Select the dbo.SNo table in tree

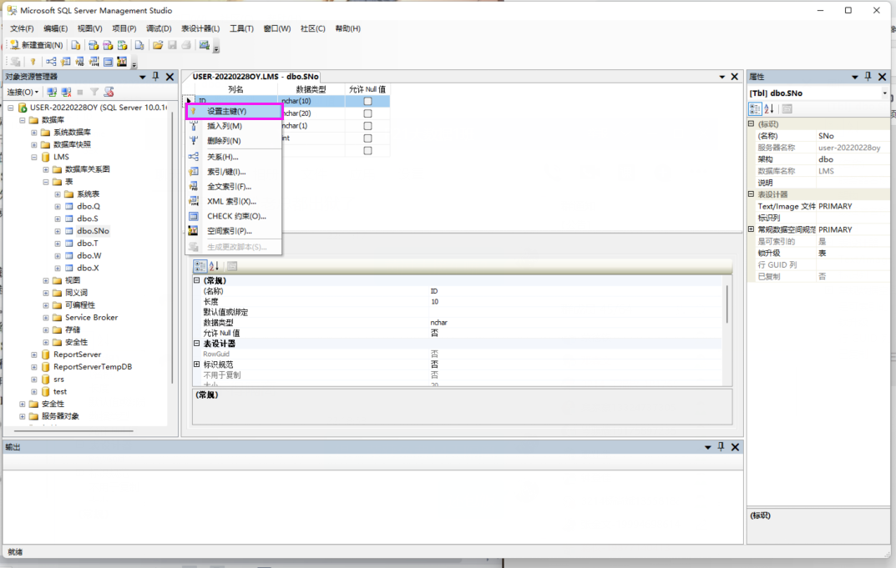coord(93,231)
